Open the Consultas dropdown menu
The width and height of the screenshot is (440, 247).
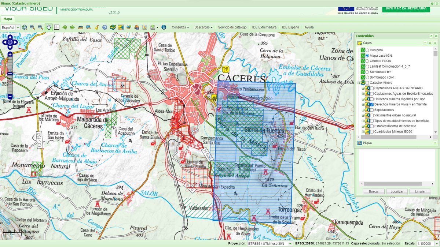180,27
